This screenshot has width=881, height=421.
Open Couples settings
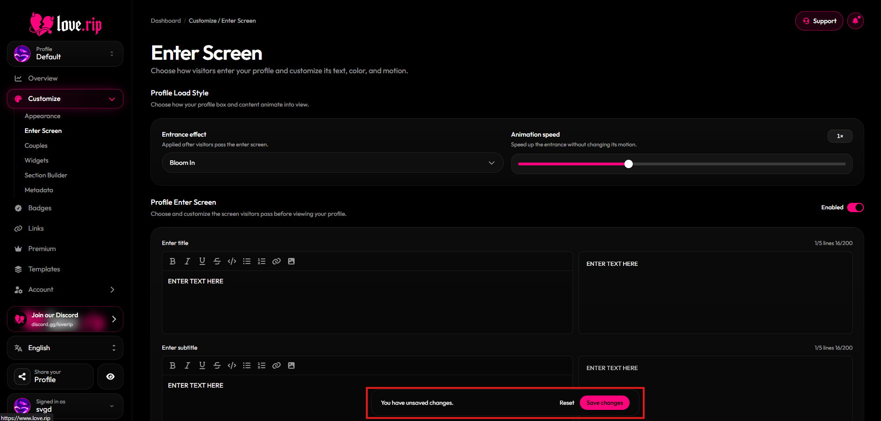36,145
